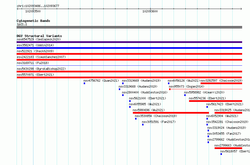Open the esv2422183 (SimonSanchez2007) label
This screenshot has height=165, width=250.
coord(41,57)
